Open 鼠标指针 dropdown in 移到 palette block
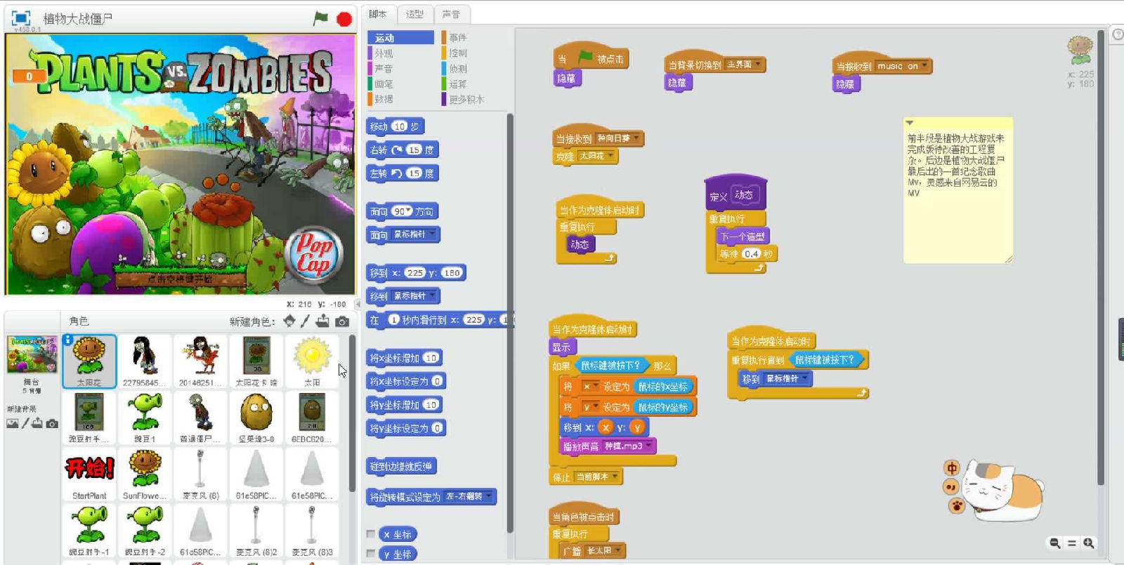 pos(431,295)
